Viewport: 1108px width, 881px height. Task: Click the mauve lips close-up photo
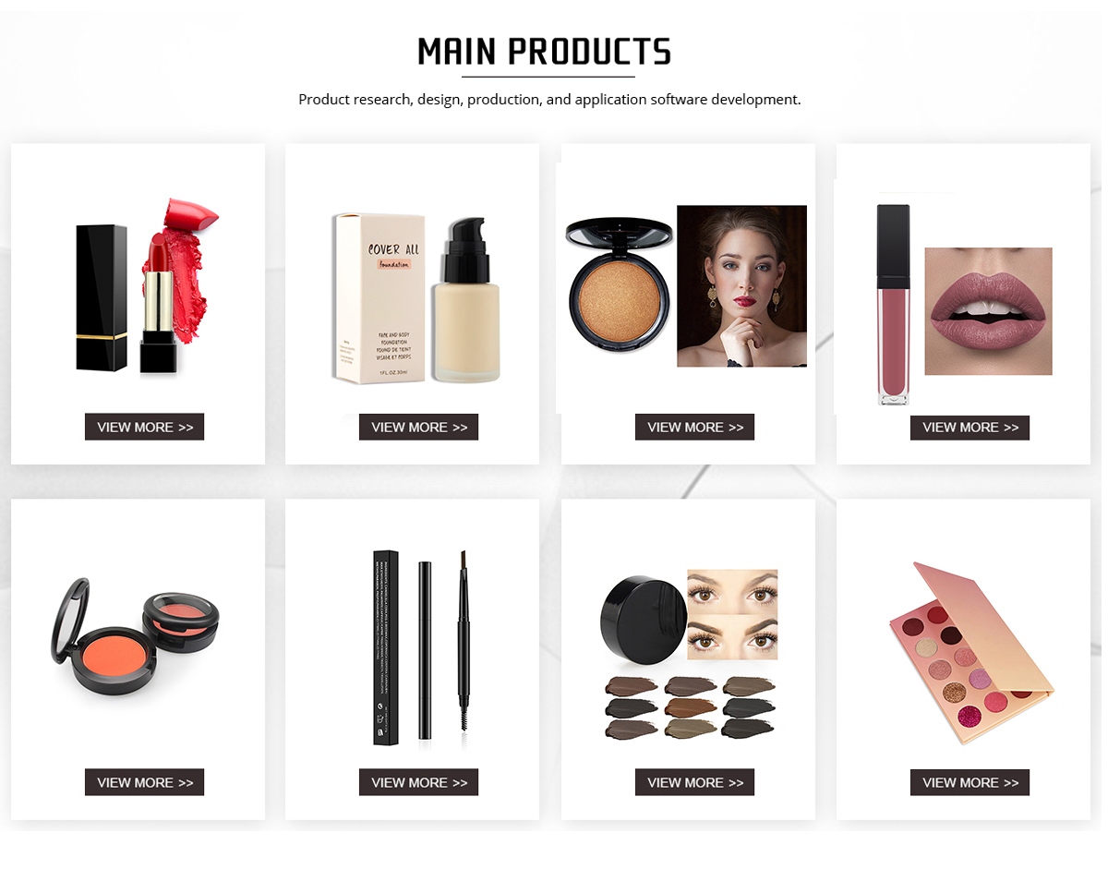coord(988,311)
